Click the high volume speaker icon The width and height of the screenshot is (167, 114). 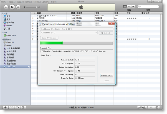pyautogui.click(x=39, y=7)
